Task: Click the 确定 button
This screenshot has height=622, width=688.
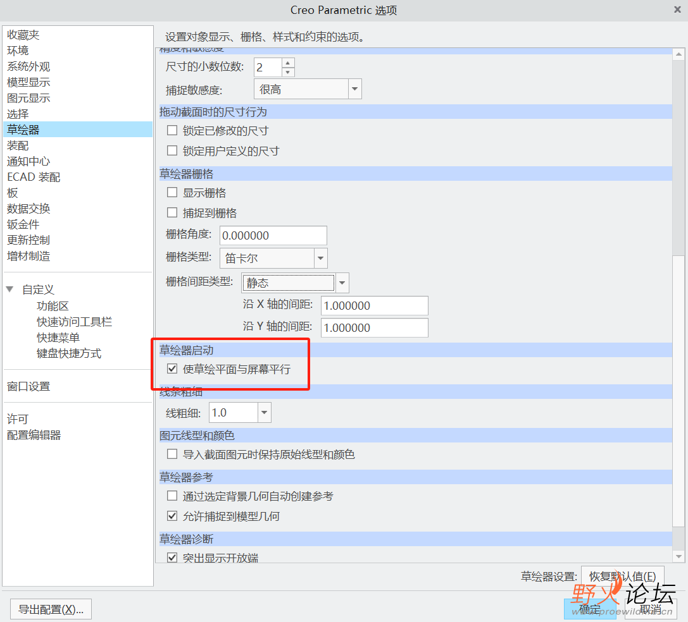Action: (590, 609)
